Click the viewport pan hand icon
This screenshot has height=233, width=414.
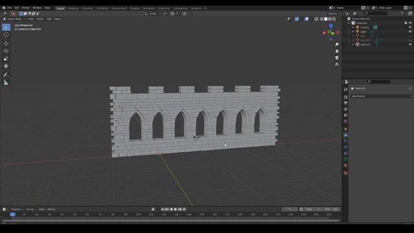336,51
